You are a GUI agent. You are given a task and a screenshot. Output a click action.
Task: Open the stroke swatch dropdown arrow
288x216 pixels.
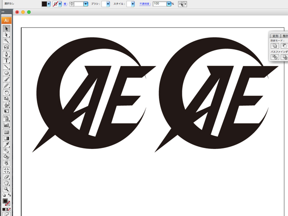60,4
